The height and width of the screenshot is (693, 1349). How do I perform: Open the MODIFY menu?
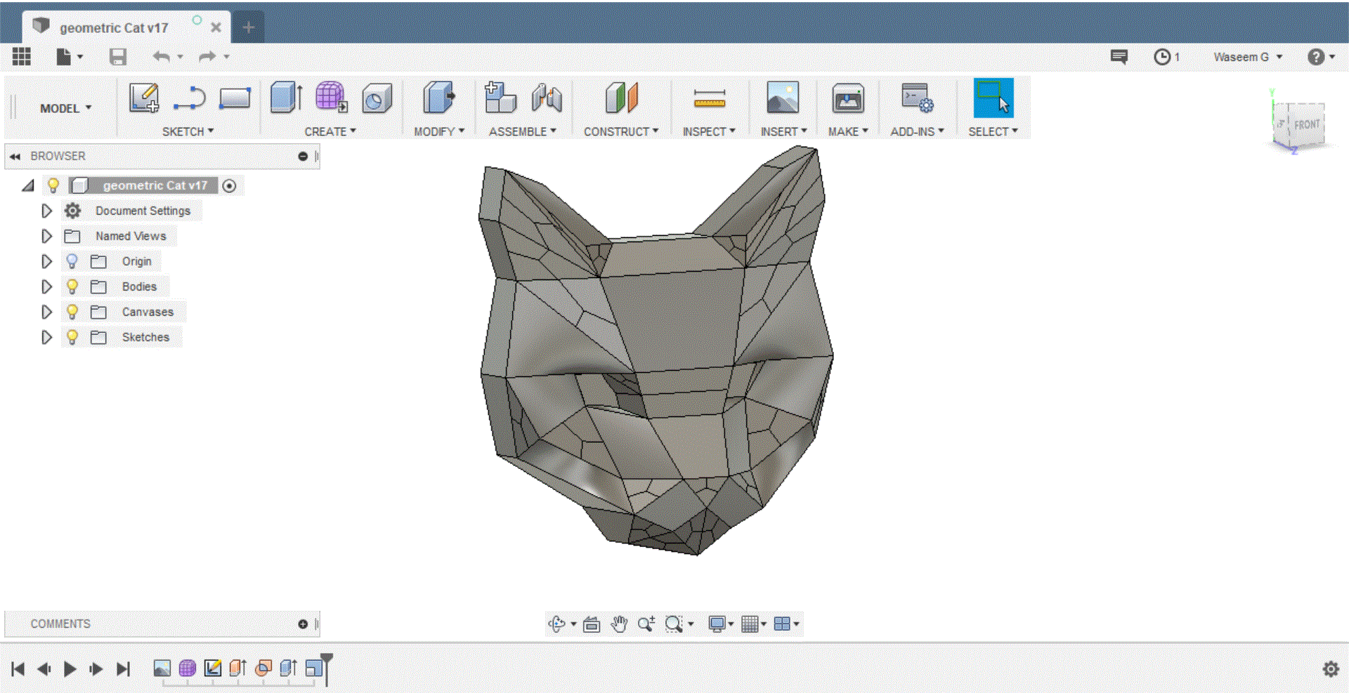[438, 131]
